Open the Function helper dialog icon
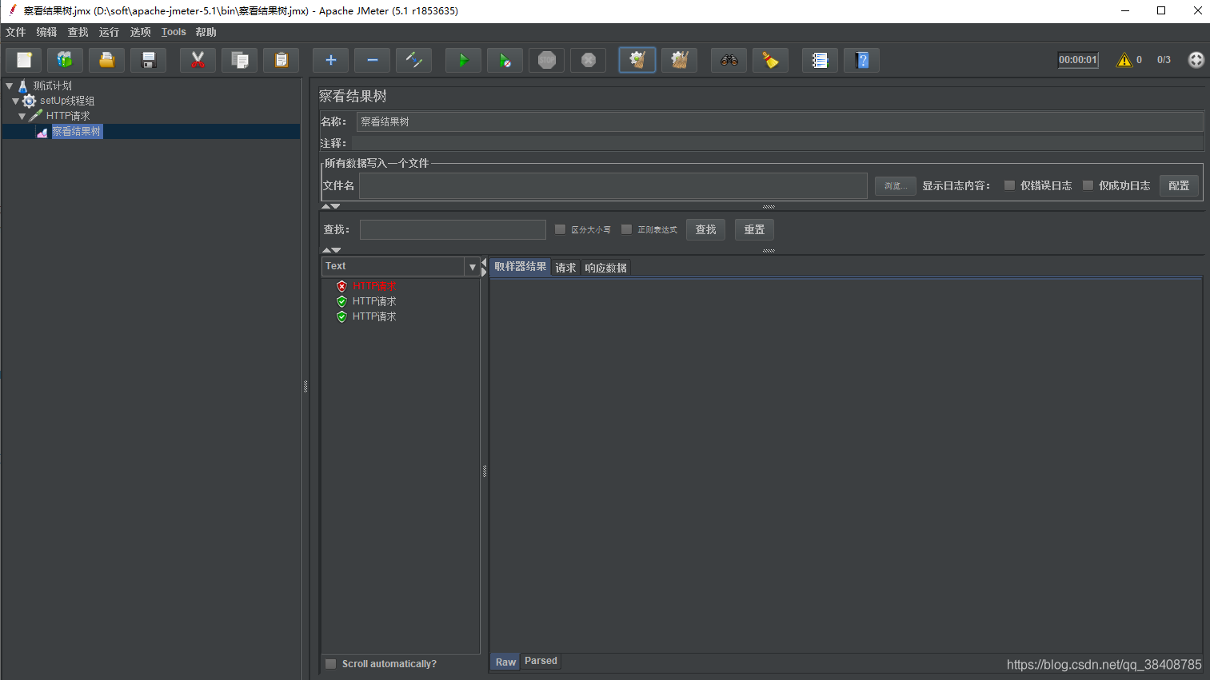 point(821,60)
